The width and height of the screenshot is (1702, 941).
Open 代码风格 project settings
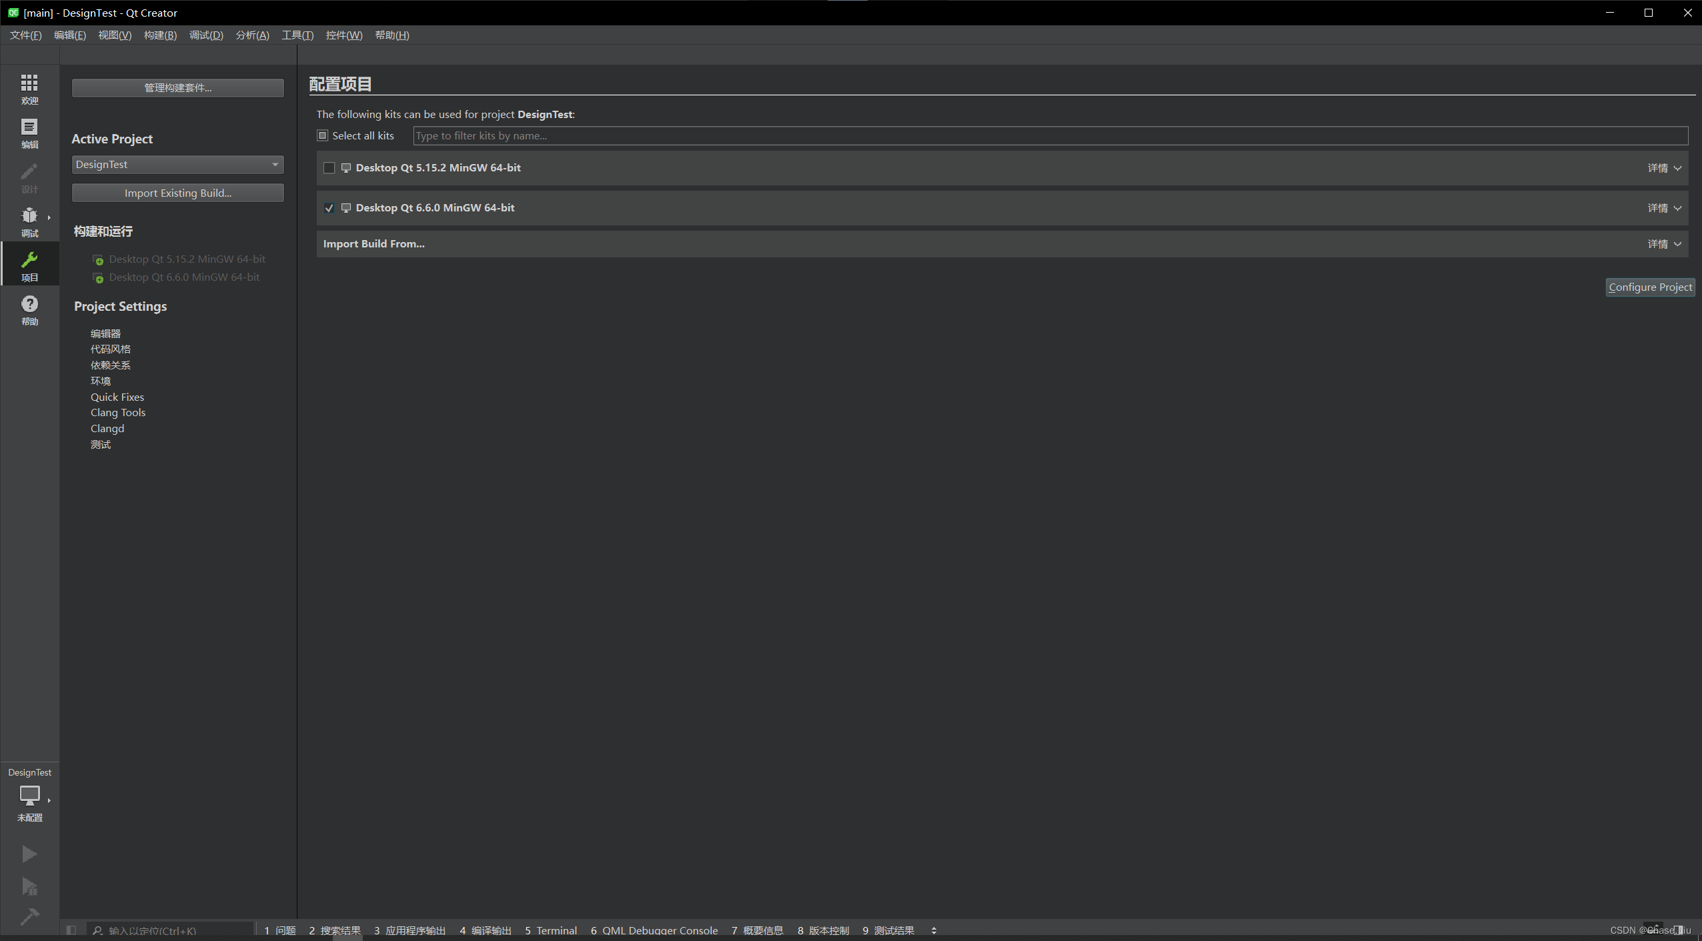click(x=111, y=349)
